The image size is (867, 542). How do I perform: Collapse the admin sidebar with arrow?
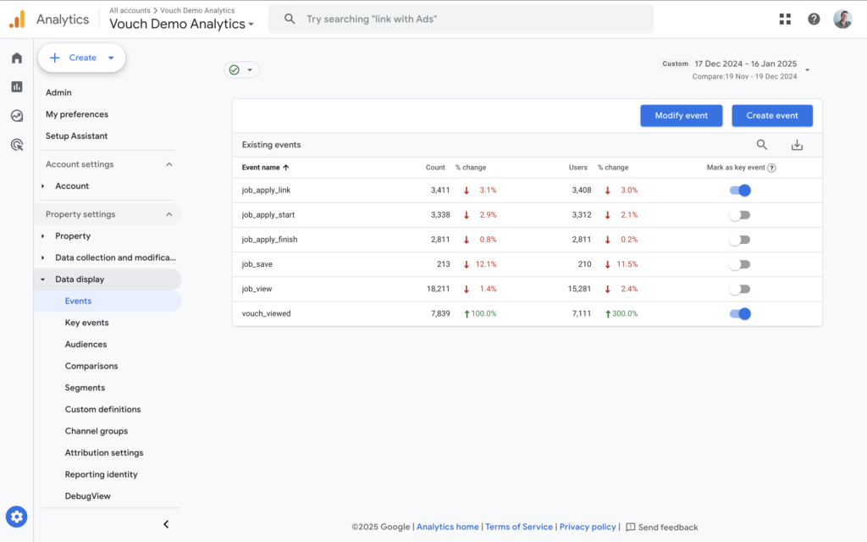click(x=166, y=524)
